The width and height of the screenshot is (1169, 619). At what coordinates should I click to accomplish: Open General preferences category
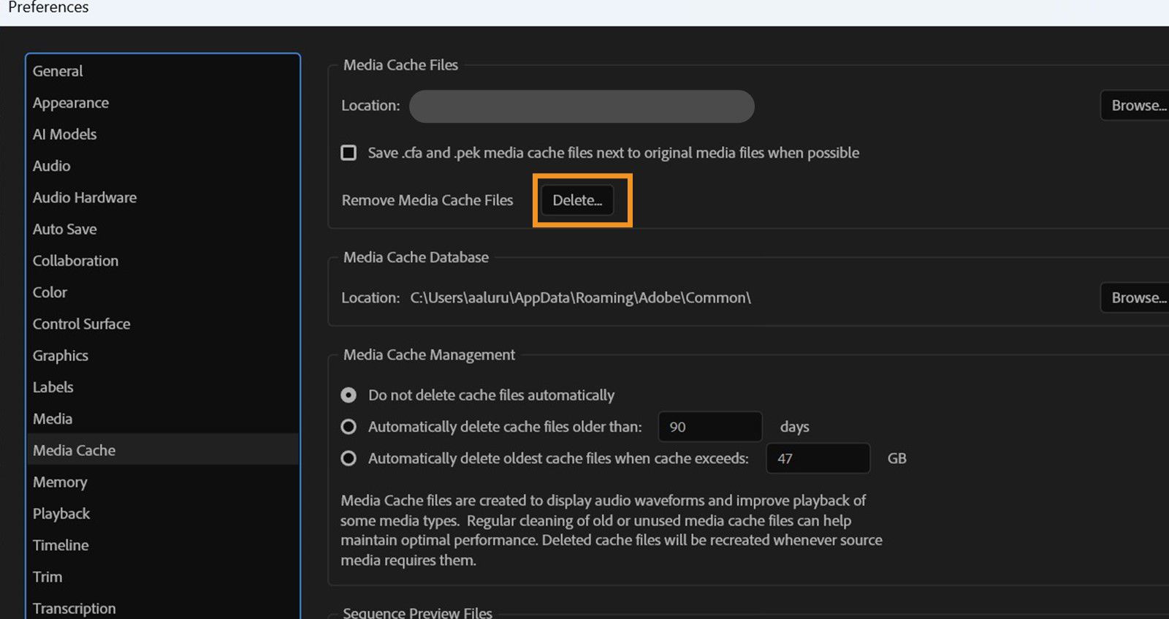[x=58, y=71]
